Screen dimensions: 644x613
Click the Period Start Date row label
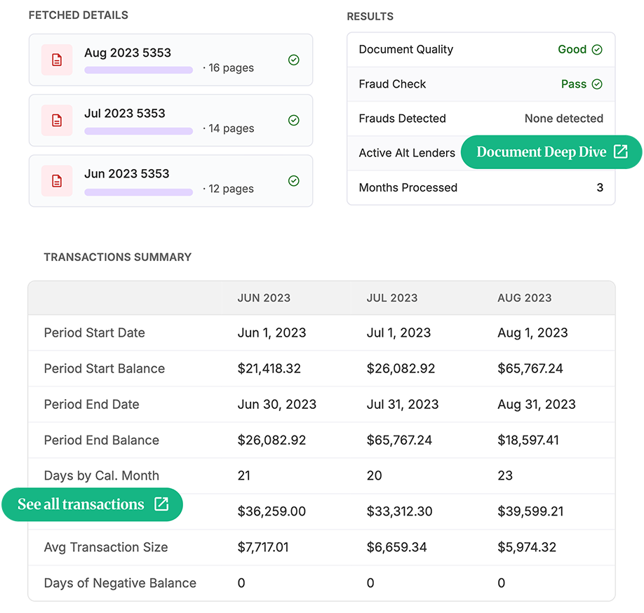[x=95, y=332]
